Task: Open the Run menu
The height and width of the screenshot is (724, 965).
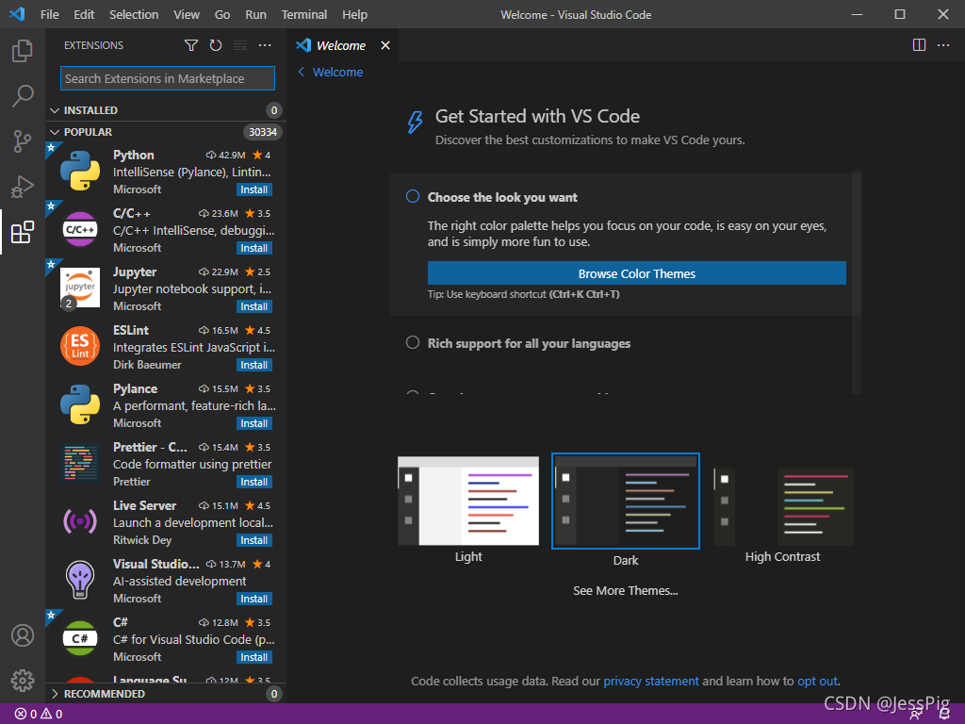Action: (256, 14)
